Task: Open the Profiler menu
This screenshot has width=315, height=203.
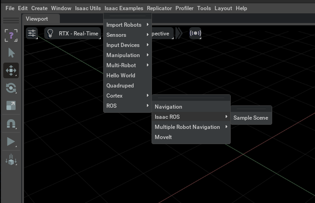Action: tap(184, 8)
